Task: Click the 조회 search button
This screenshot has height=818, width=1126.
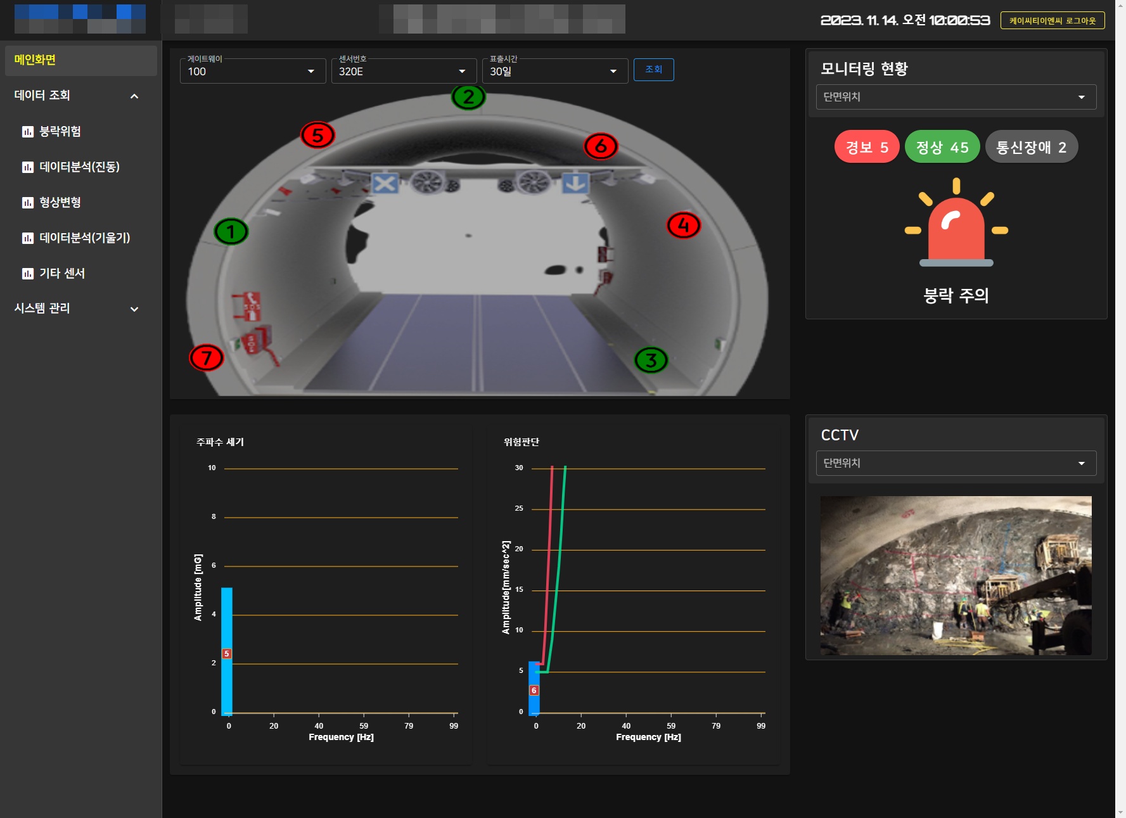Action: point(654,70)
